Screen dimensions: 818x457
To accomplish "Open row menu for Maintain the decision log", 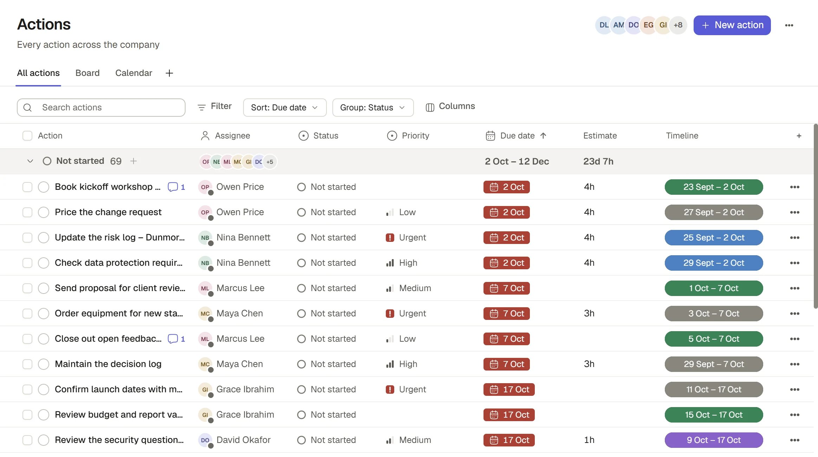I will [794, 364].
